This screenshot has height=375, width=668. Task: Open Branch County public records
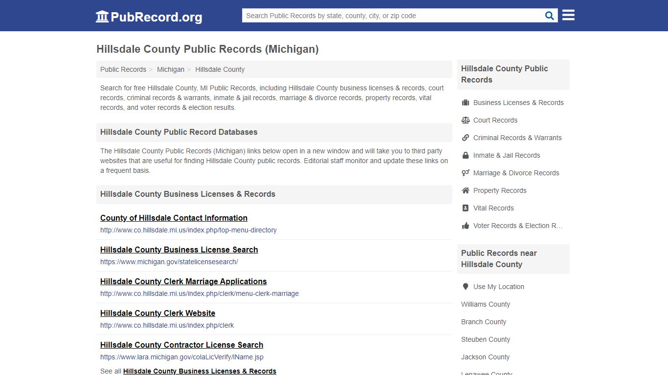484,322
